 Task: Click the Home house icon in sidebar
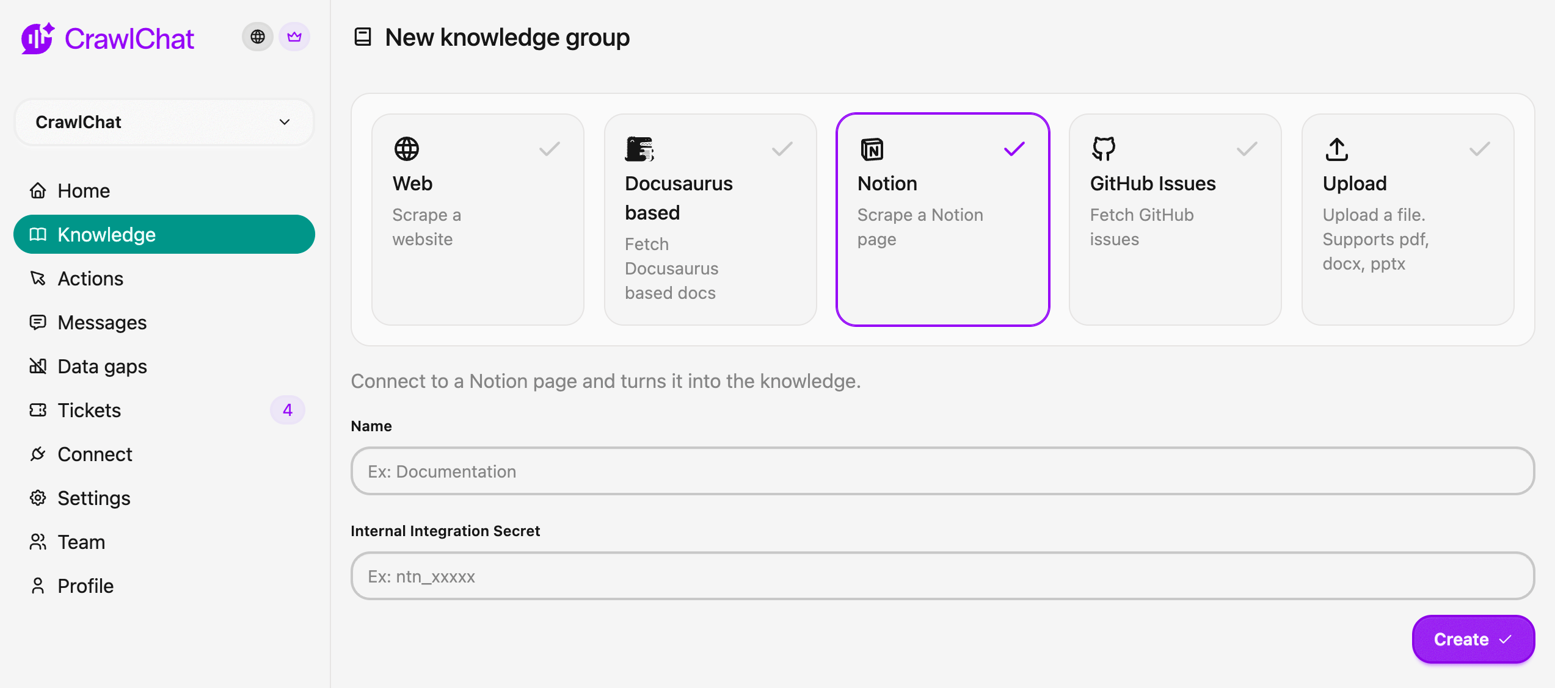38,191
